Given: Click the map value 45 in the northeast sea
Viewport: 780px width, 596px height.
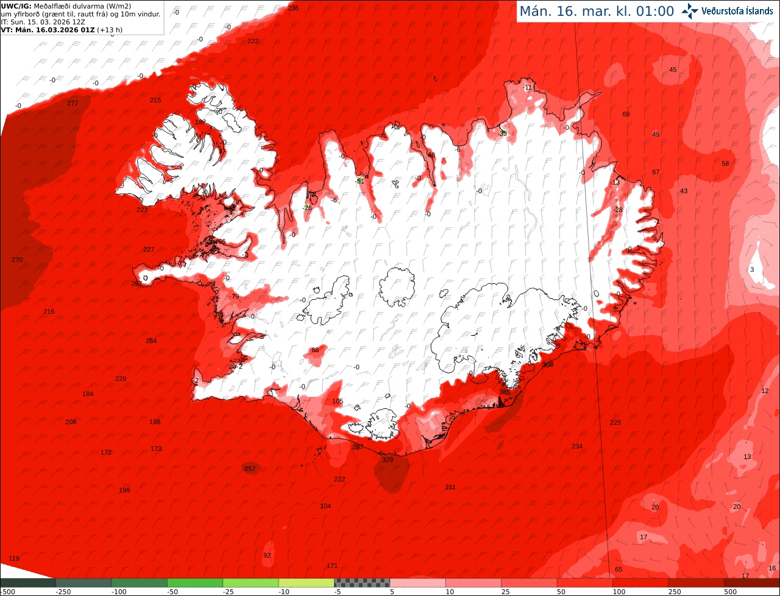Looking at the screenshot, I should point(673,69).
